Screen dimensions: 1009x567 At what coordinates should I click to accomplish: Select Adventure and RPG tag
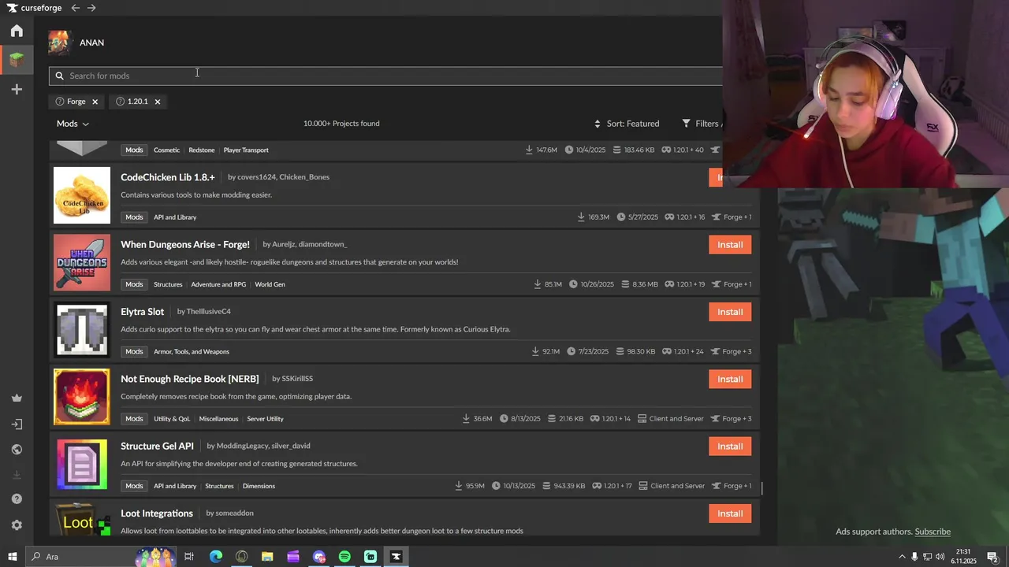coord(218,284)
